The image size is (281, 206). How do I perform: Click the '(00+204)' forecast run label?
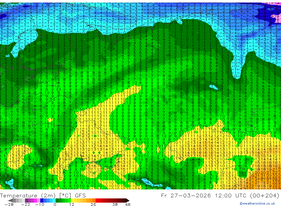tap(264, 195)
